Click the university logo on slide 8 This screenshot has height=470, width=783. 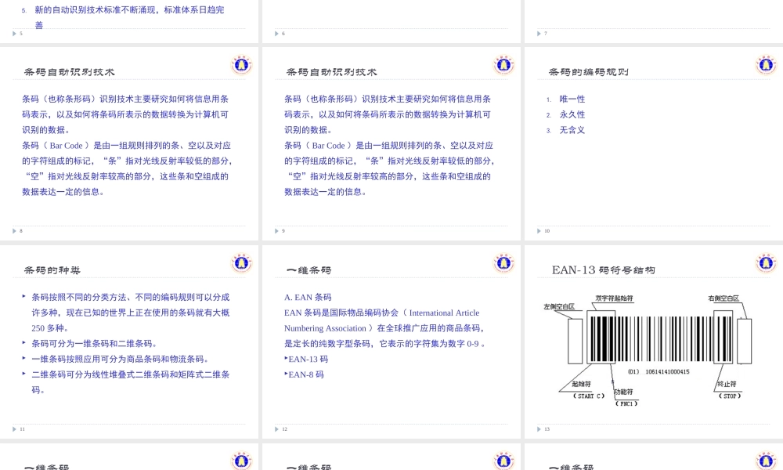(x=241, y=65)
